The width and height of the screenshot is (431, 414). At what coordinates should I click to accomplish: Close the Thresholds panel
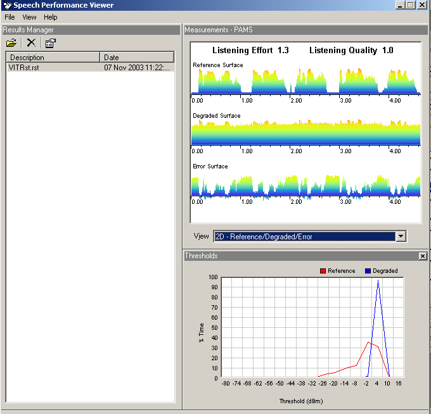pos(423,256)
